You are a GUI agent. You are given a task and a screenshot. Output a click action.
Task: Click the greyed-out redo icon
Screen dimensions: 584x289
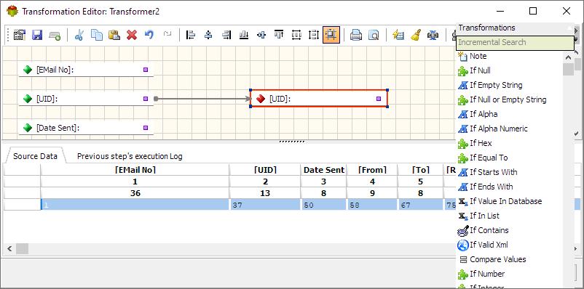point(167,34)
